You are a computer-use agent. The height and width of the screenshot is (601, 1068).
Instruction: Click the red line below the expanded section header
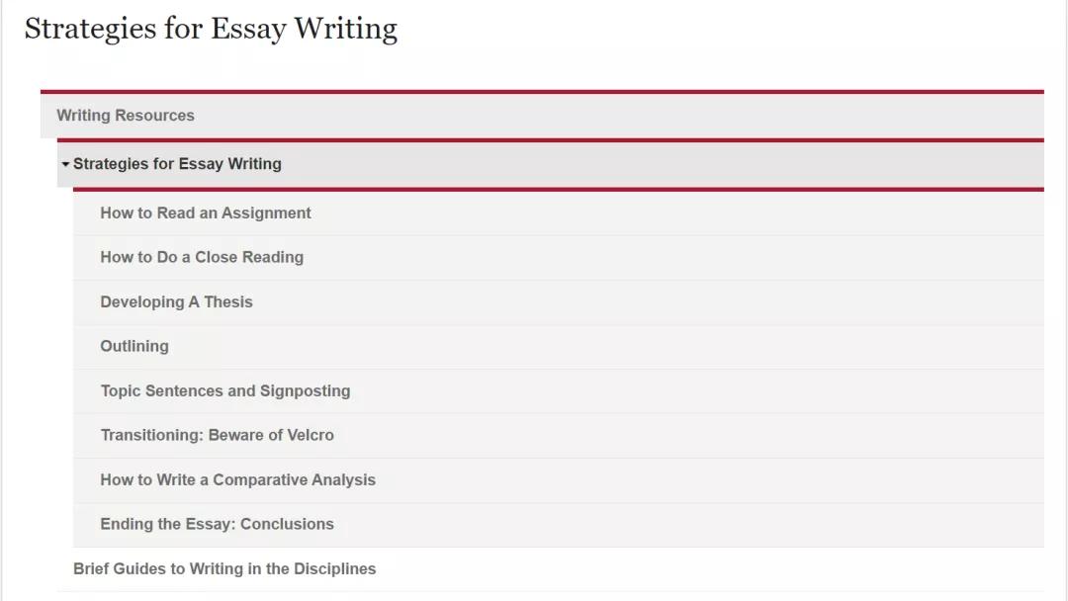click(550, 189)
